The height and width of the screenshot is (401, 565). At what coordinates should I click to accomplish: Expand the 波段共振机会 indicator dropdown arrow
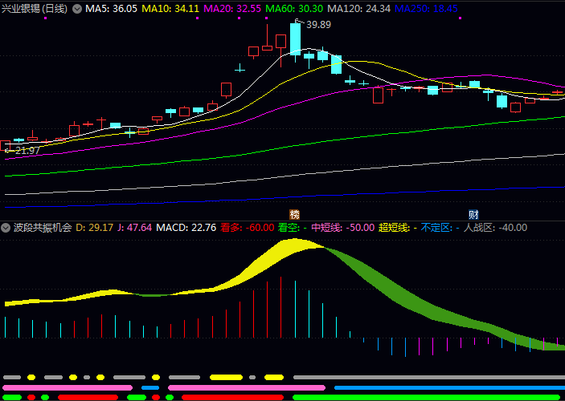pyautogui.click(x=6, y=228)
